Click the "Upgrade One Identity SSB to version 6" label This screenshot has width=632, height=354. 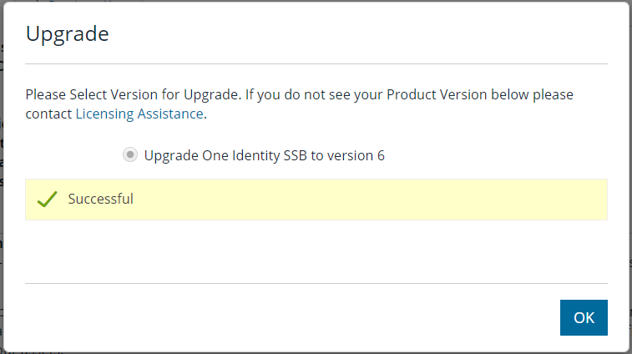[264, 155]
